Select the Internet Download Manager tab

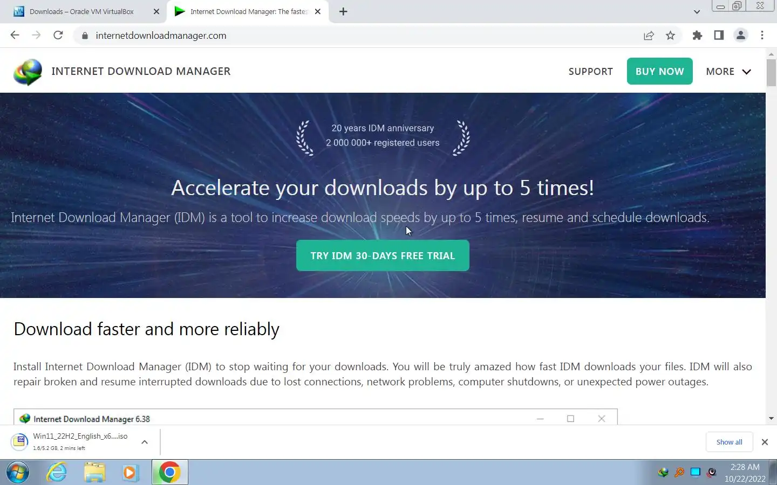click(x=249, y=11)
